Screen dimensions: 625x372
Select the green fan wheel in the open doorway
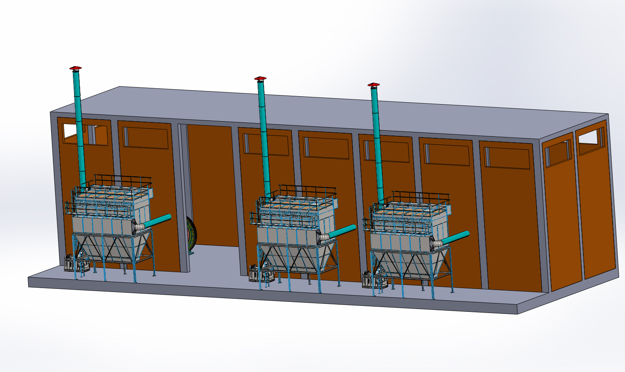(x=191, y=235)
